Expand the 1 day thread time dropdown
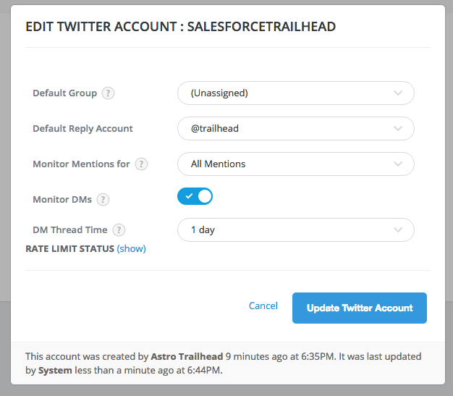 pos(296,230)
